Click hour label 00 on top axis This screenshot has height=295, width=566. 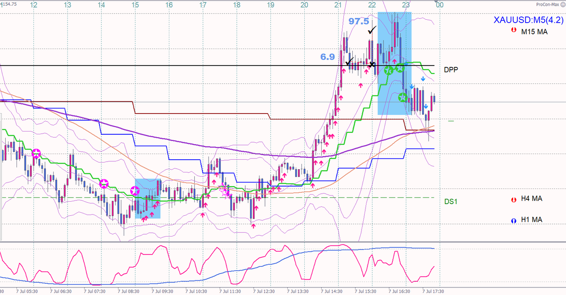440,5
